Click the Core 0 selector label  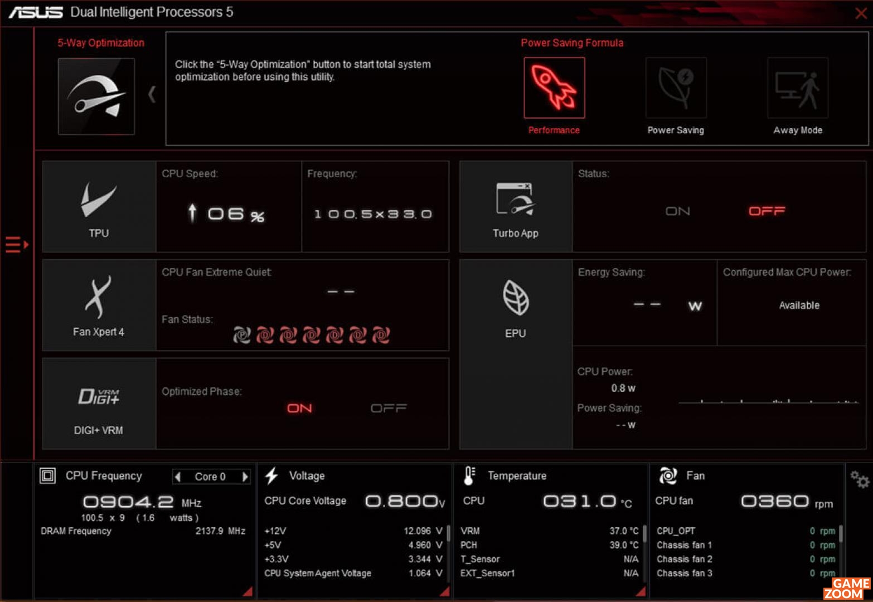click(x=210, y=477)
